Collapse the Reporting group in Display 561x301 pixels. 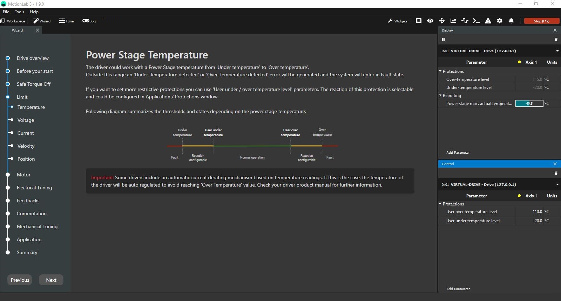pos(440,96)
